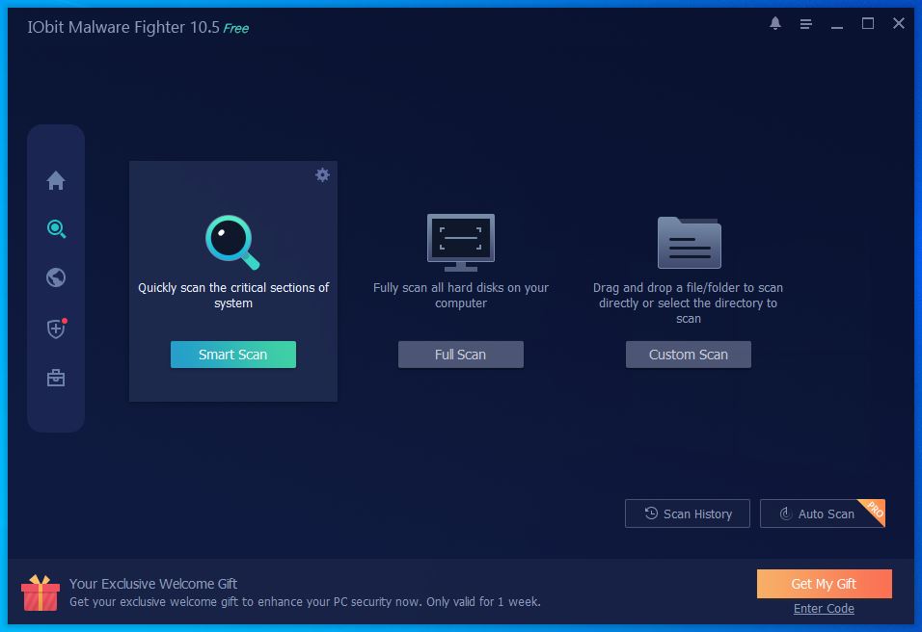Open the Auto Scan PRO feature
The height and width of the screenshot is (632, 922).
[822, 513]
